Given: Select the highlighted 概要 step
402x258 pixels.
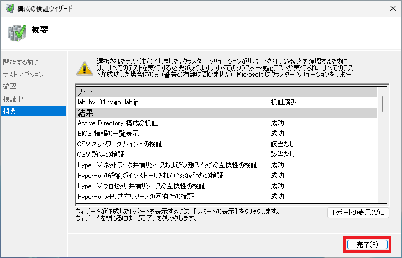Looking at the screenshot, I should pyautogui.click(x=33, y=111).
